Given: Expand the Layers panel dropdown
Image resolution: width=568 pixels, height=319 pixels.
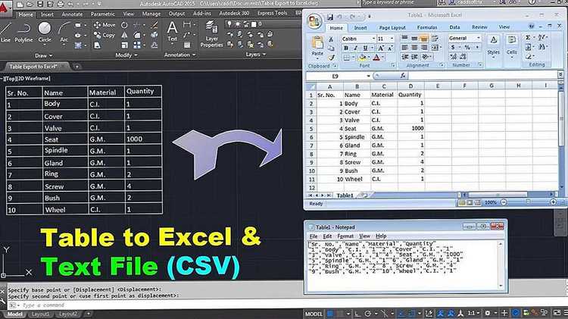Looking at the screenshot, I should point(256,55).
